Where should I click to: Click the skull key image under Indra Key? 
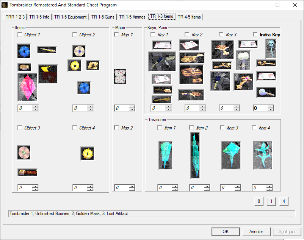(x=271, y=48)
